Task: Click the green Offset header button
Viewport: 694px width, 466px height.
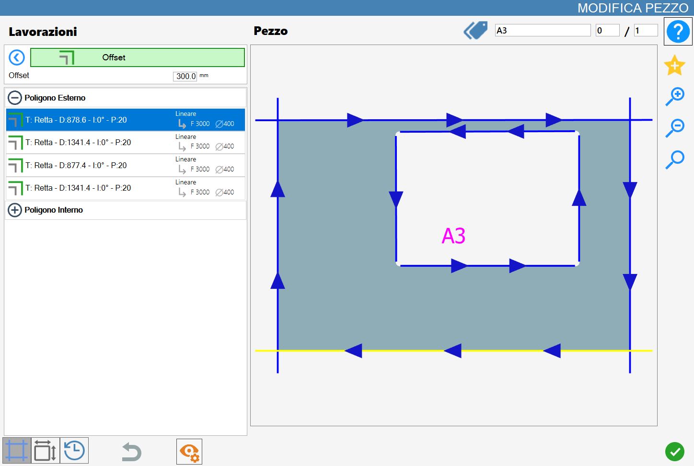Action: click(138, 57)
